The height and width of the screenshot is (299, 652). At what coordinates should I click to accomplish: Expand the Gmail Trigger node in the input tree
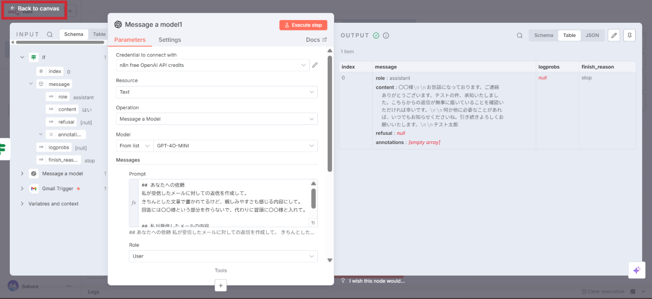[22, 189]
